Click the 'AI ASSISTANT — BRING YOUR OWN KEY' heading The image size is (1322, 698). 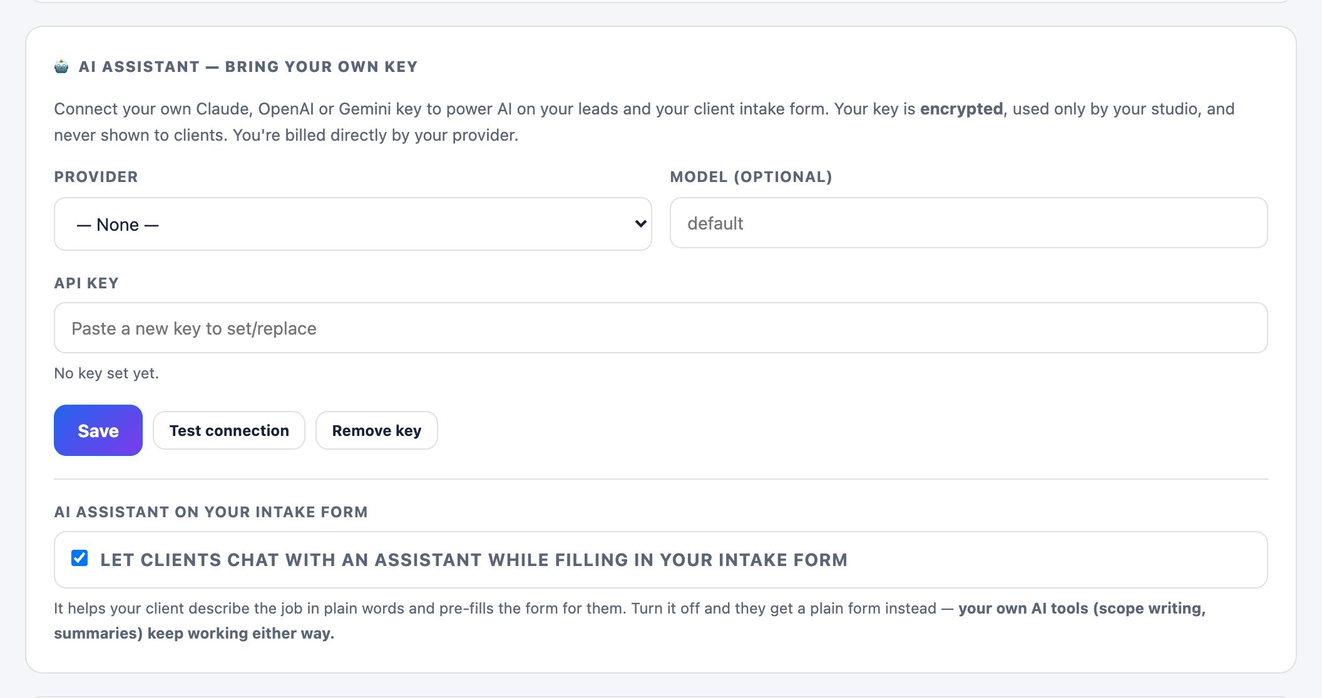248,67
